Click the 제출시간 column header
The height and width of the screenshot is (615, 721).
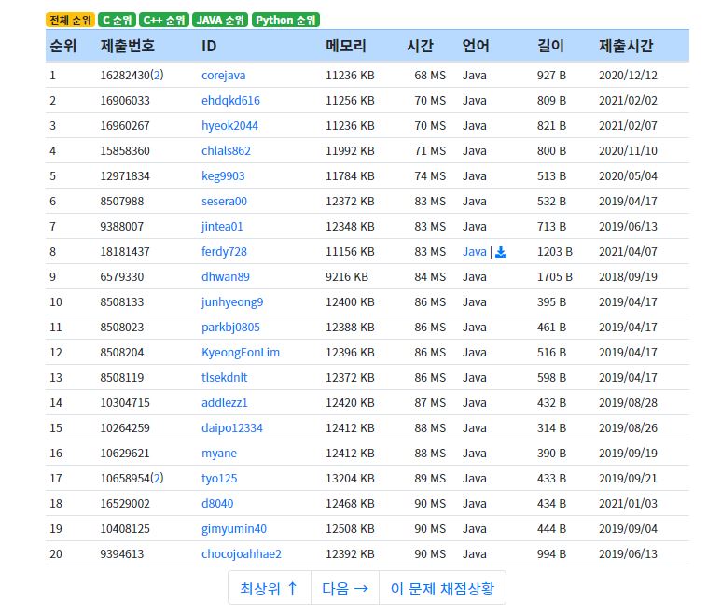626,46
